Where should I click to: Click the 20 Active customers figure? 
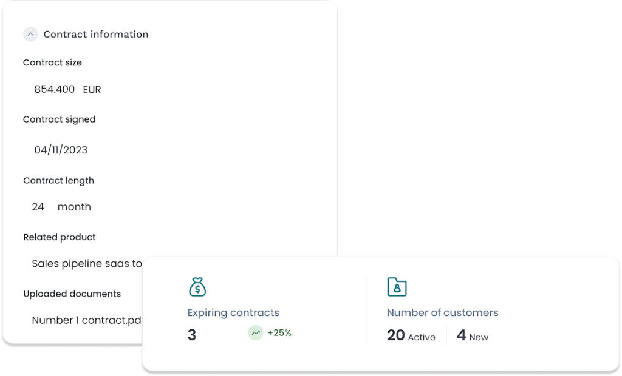[411, 336]
